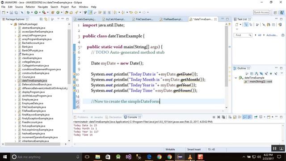
Task: Click Remove Launch X icon in Console
Action: [x=219, y=117]
